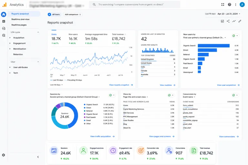Open the Google apps grid icon
This screenshot has height=165, width=248.
[223, 5]
